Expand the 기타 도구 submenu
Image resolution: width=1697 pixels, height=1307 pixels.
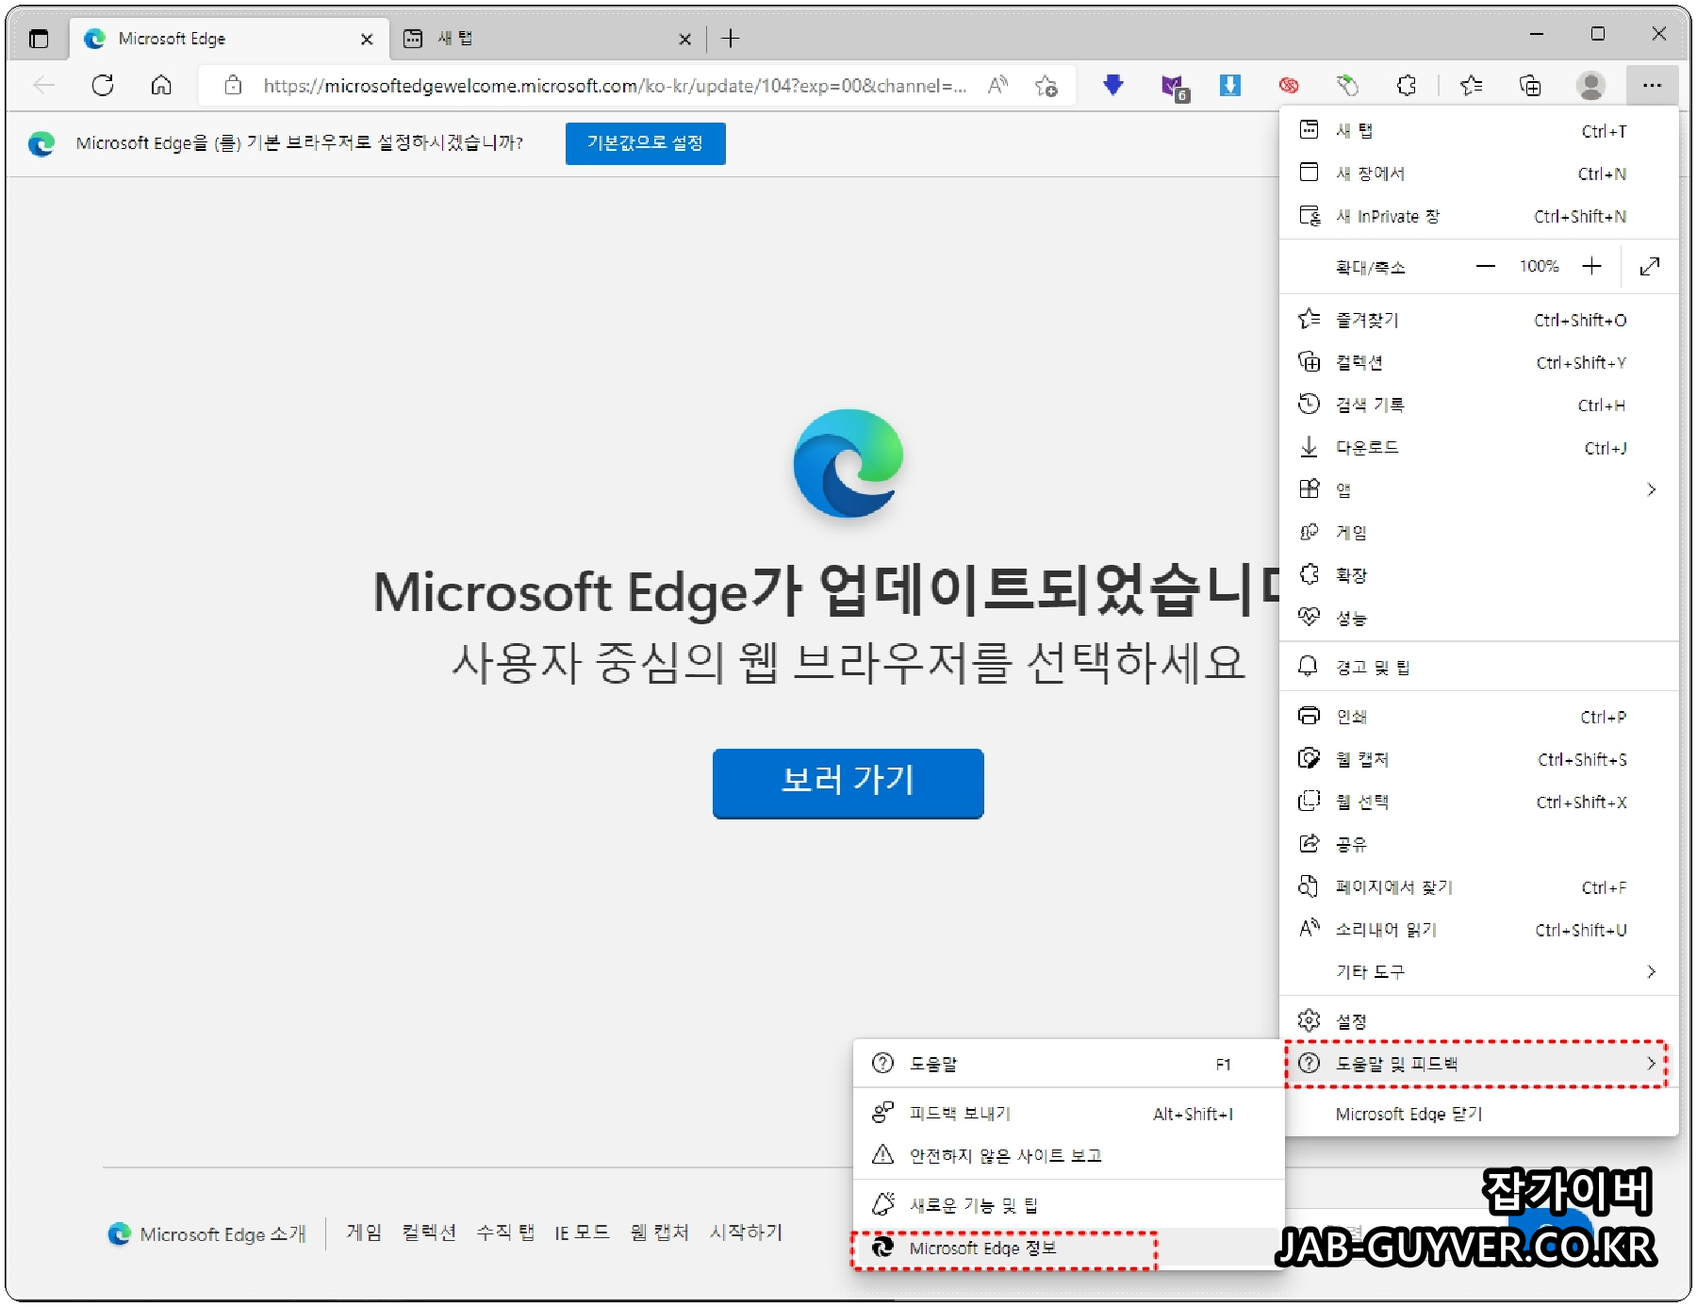pyautogui.click(x=1478, y=972)
